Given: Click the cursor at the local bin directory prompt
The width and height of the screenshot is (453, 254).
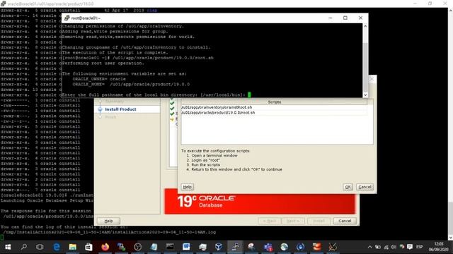Looking at the screenshot, I should [x=249, y=95].
